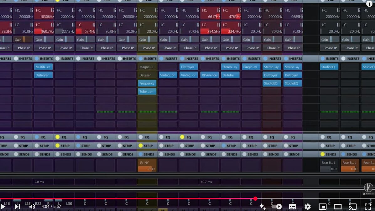Turn on subtitles/closed captions

[292, 206]
